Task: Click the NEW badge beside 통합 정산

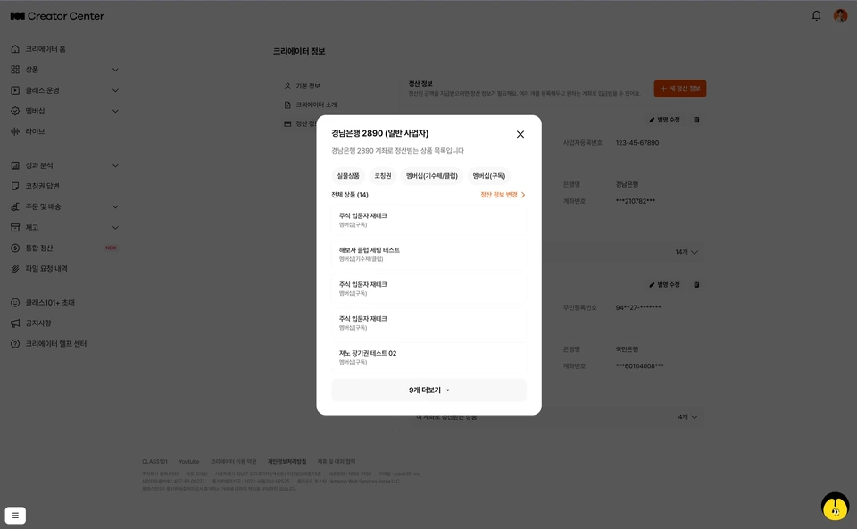Action: (111, 248)
